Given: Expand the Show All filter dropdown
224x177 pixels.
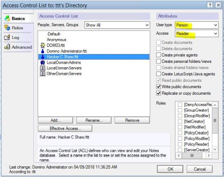Looking at the screenshot, I should 117,25.
